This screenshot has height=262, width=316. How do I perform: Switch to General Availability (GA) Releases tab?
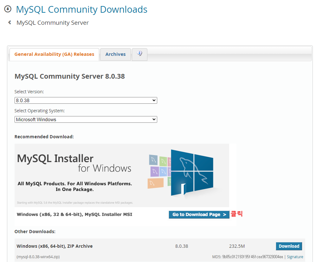point(54,54)
